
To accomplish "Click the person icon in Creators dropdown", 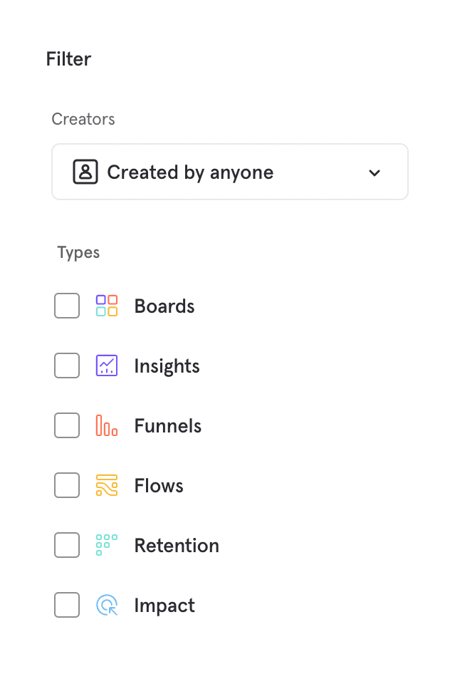I will [85, 172].
